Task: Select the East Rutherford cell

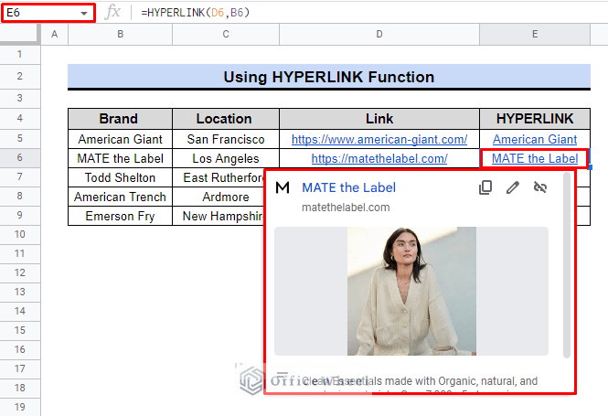Action: coord(219,177)
